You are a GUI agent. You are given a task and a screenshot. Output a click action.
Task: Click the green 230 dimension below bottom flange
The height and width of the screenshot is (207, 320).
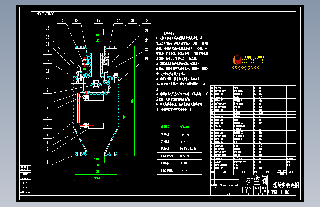[x=97, y=171]
